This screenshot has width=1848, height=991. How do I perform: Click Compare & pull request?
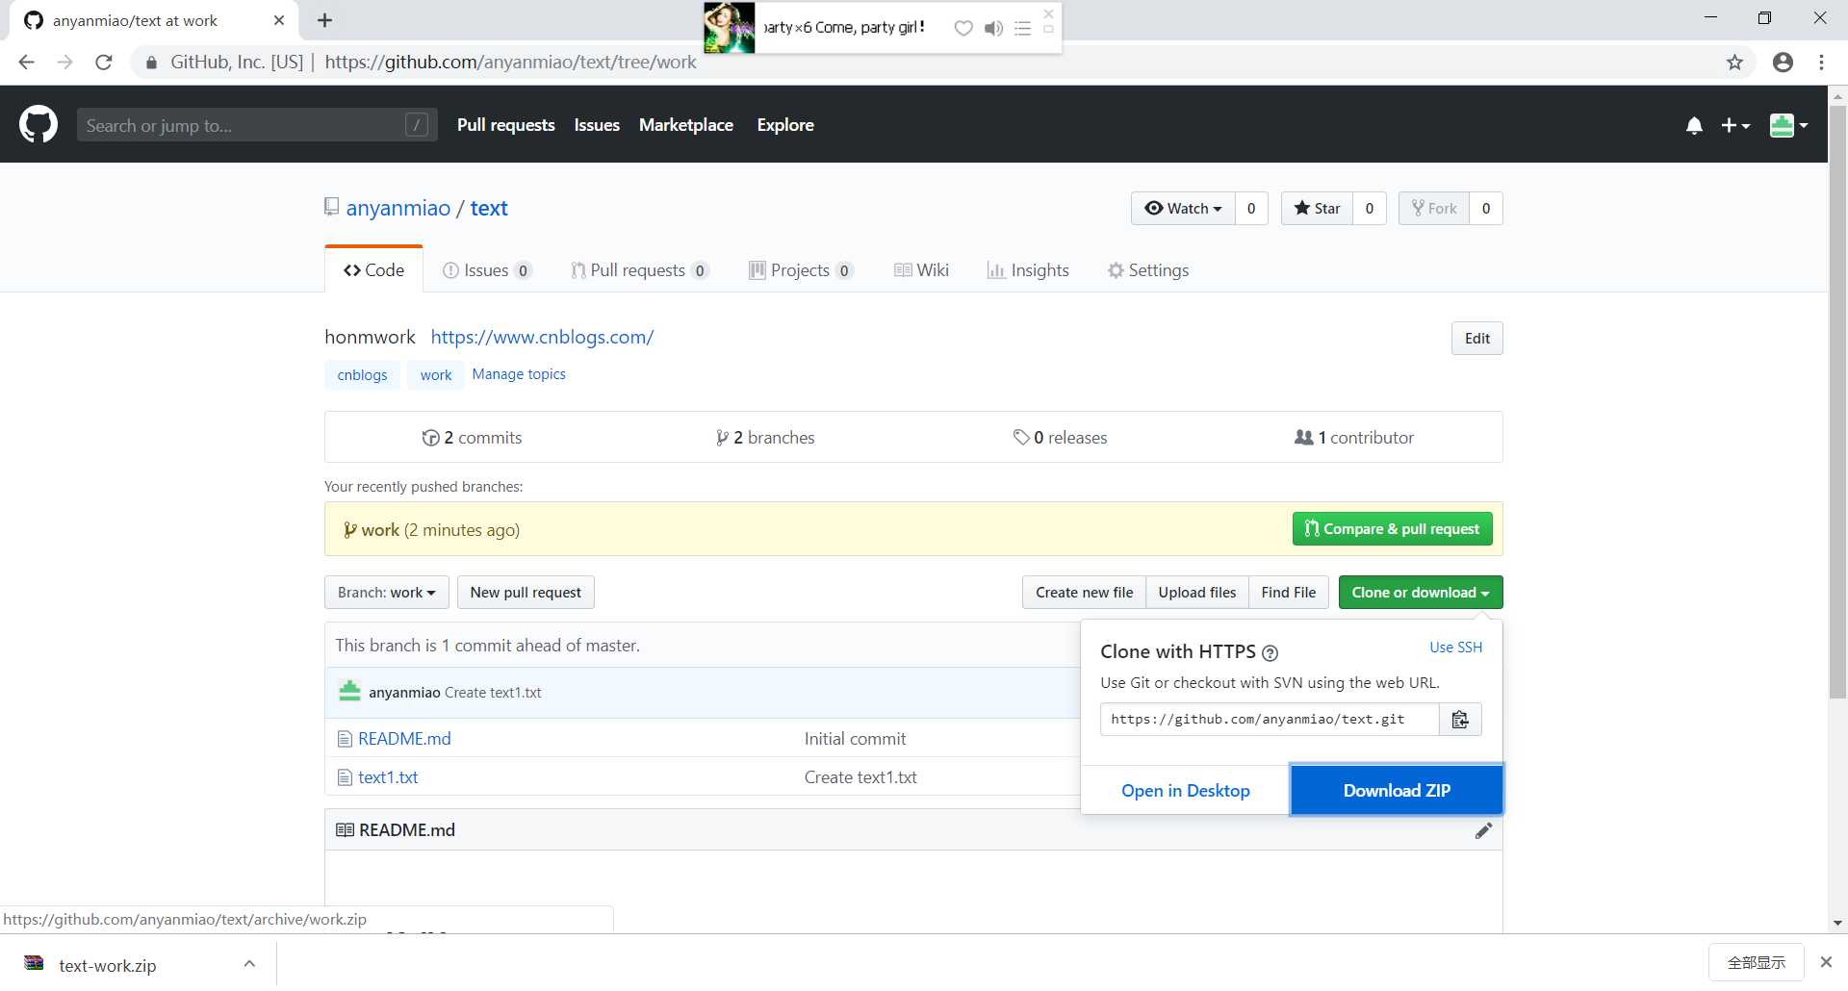click(x=1393, y=529)
